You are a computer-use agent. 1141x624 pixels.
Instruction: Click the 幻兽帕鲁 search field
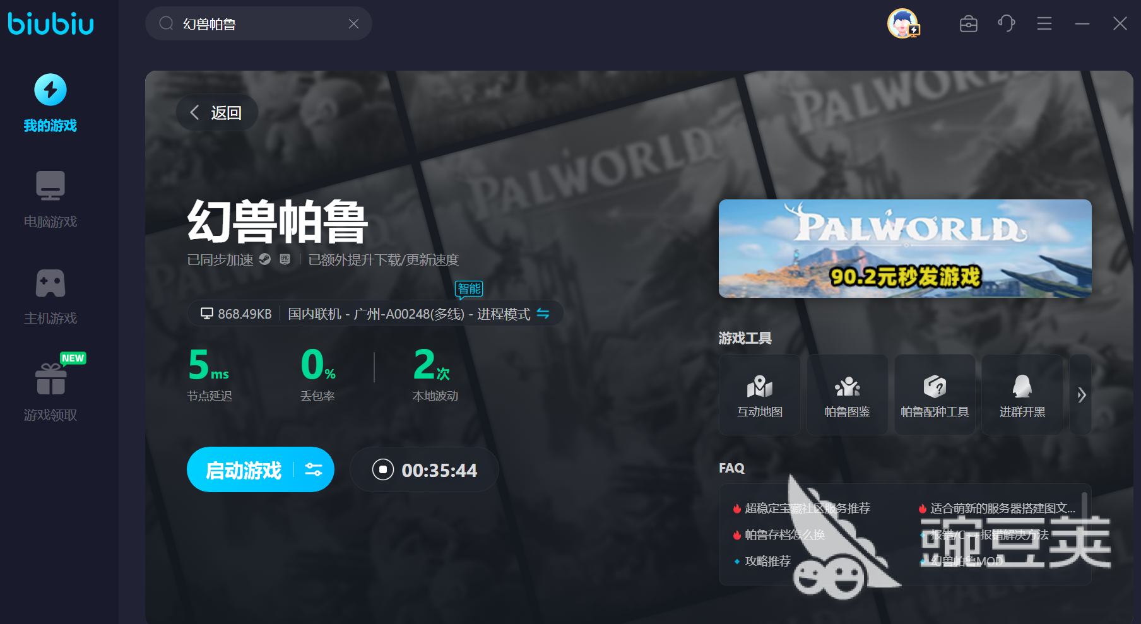coord(259,23)
